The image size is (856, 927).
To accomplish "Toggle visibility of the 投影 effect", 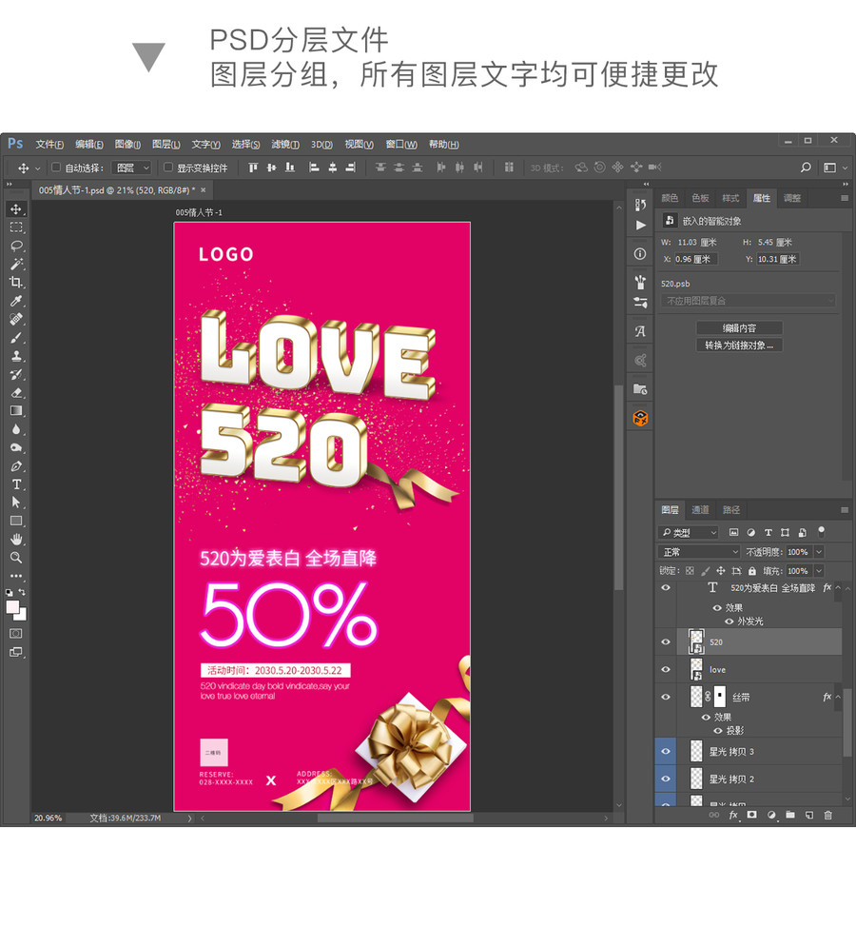I will 718,731.
